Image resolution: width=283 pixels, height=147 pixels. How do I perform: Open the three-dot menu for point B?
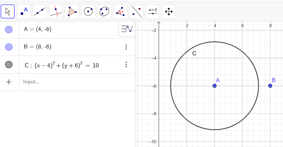126,47
